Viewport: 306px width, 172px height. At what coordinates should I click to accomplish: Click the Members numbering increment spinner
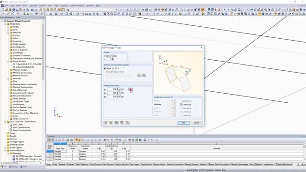pyautogui.click(x=174, y=105)
